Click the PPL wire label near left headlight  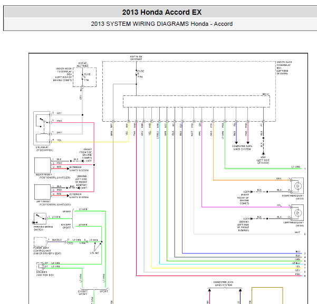pyautogui.click(x=279, y=205)
